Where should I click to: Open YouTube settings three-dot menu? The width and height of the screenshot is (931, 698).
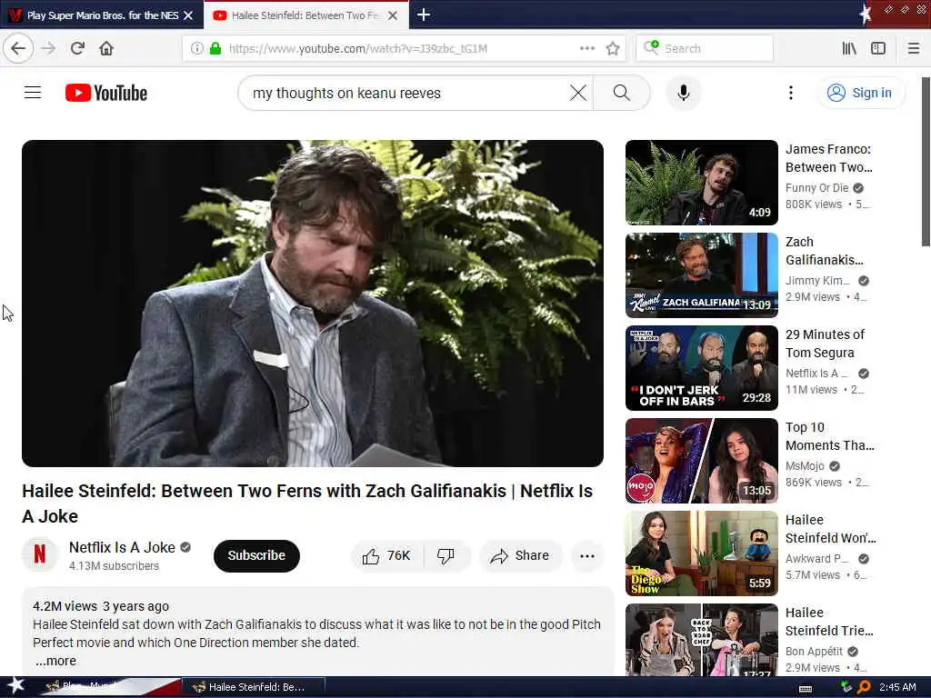pos(790,93)
